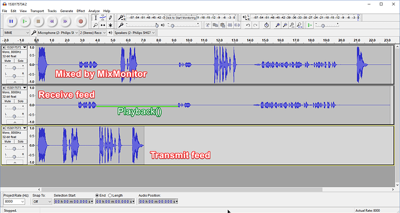The height and width of the screenshot is (213, 400).
Task: Select the Draw (pencil) tool
Action: [110, 17]
